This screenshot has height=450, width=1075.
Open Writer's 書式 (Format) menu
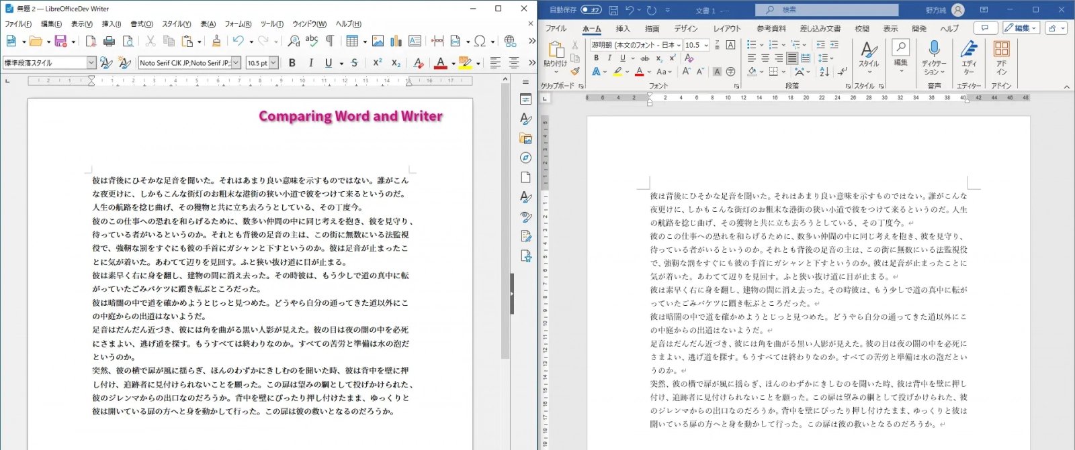pyautogui.click(x=142, y=24)
